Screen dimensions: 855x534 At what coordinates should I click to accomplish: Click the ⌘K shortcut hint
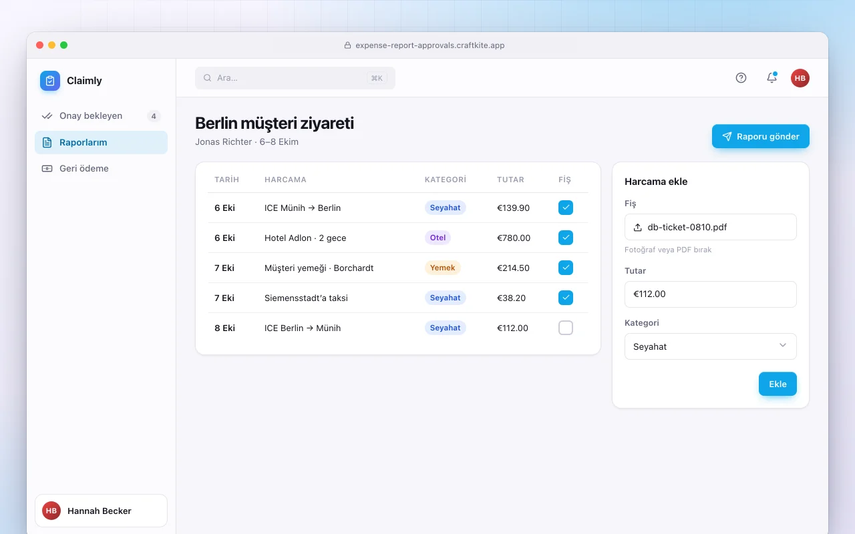click(377, 78)
